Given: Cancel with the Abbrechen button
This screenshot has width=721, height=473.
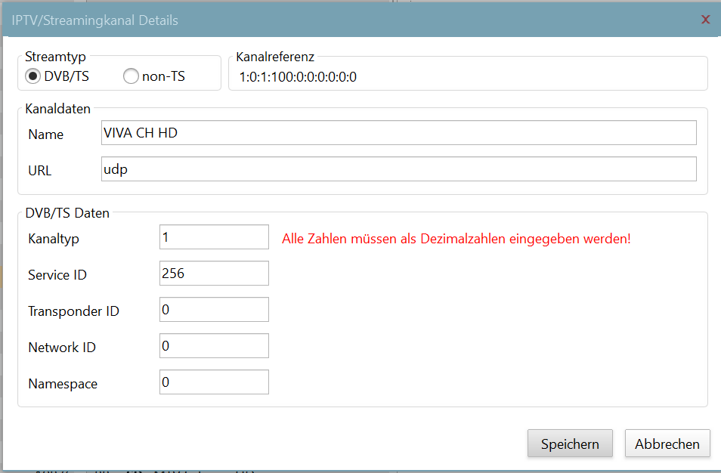Looking at the screenshot, I should [667, 444].
